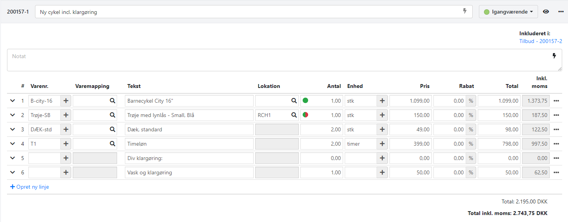Image resolution: width=568 pixels, height=222 pixels.
Task: Click the Opret ny linje link
Action: pyautogui.click(x=30, y=187)
